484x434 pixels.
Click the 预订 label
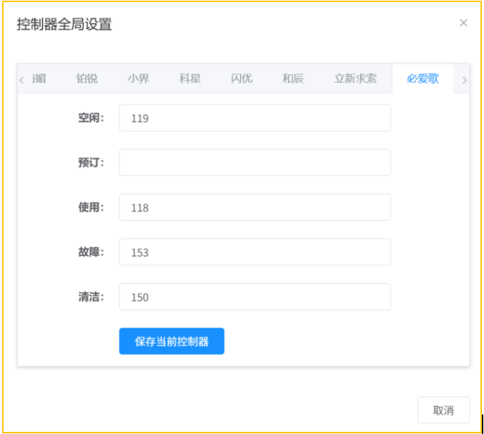pyautogui.click(x=91, y=162)
